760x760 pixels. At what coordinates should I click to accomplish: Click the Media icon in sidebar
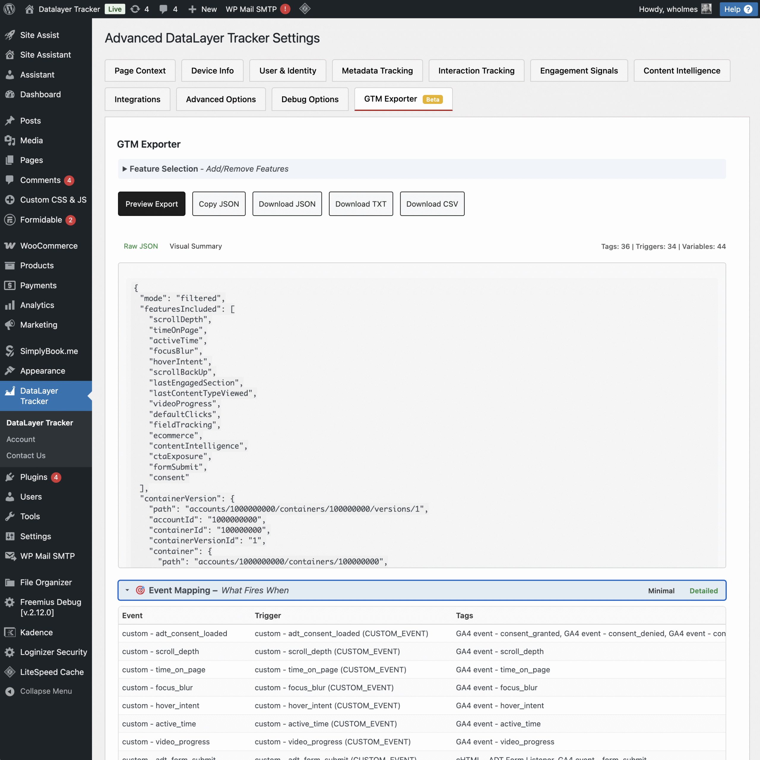coord(10,140)
